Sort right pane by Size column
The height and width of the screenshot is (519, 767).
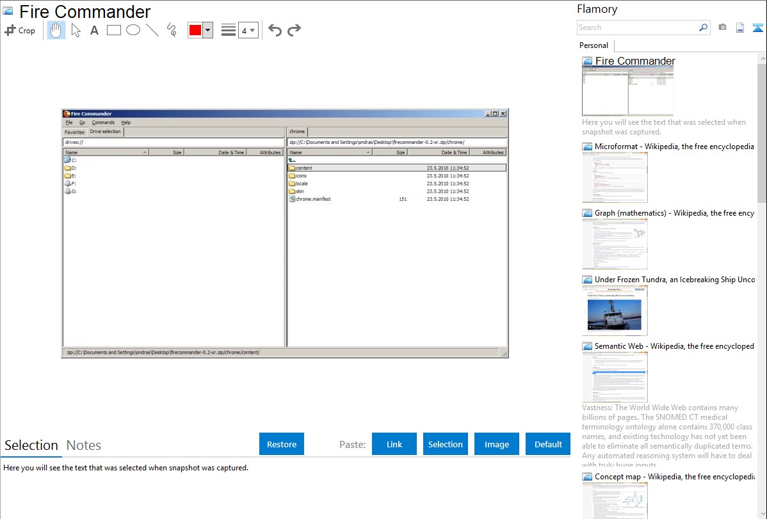[390, 152]
